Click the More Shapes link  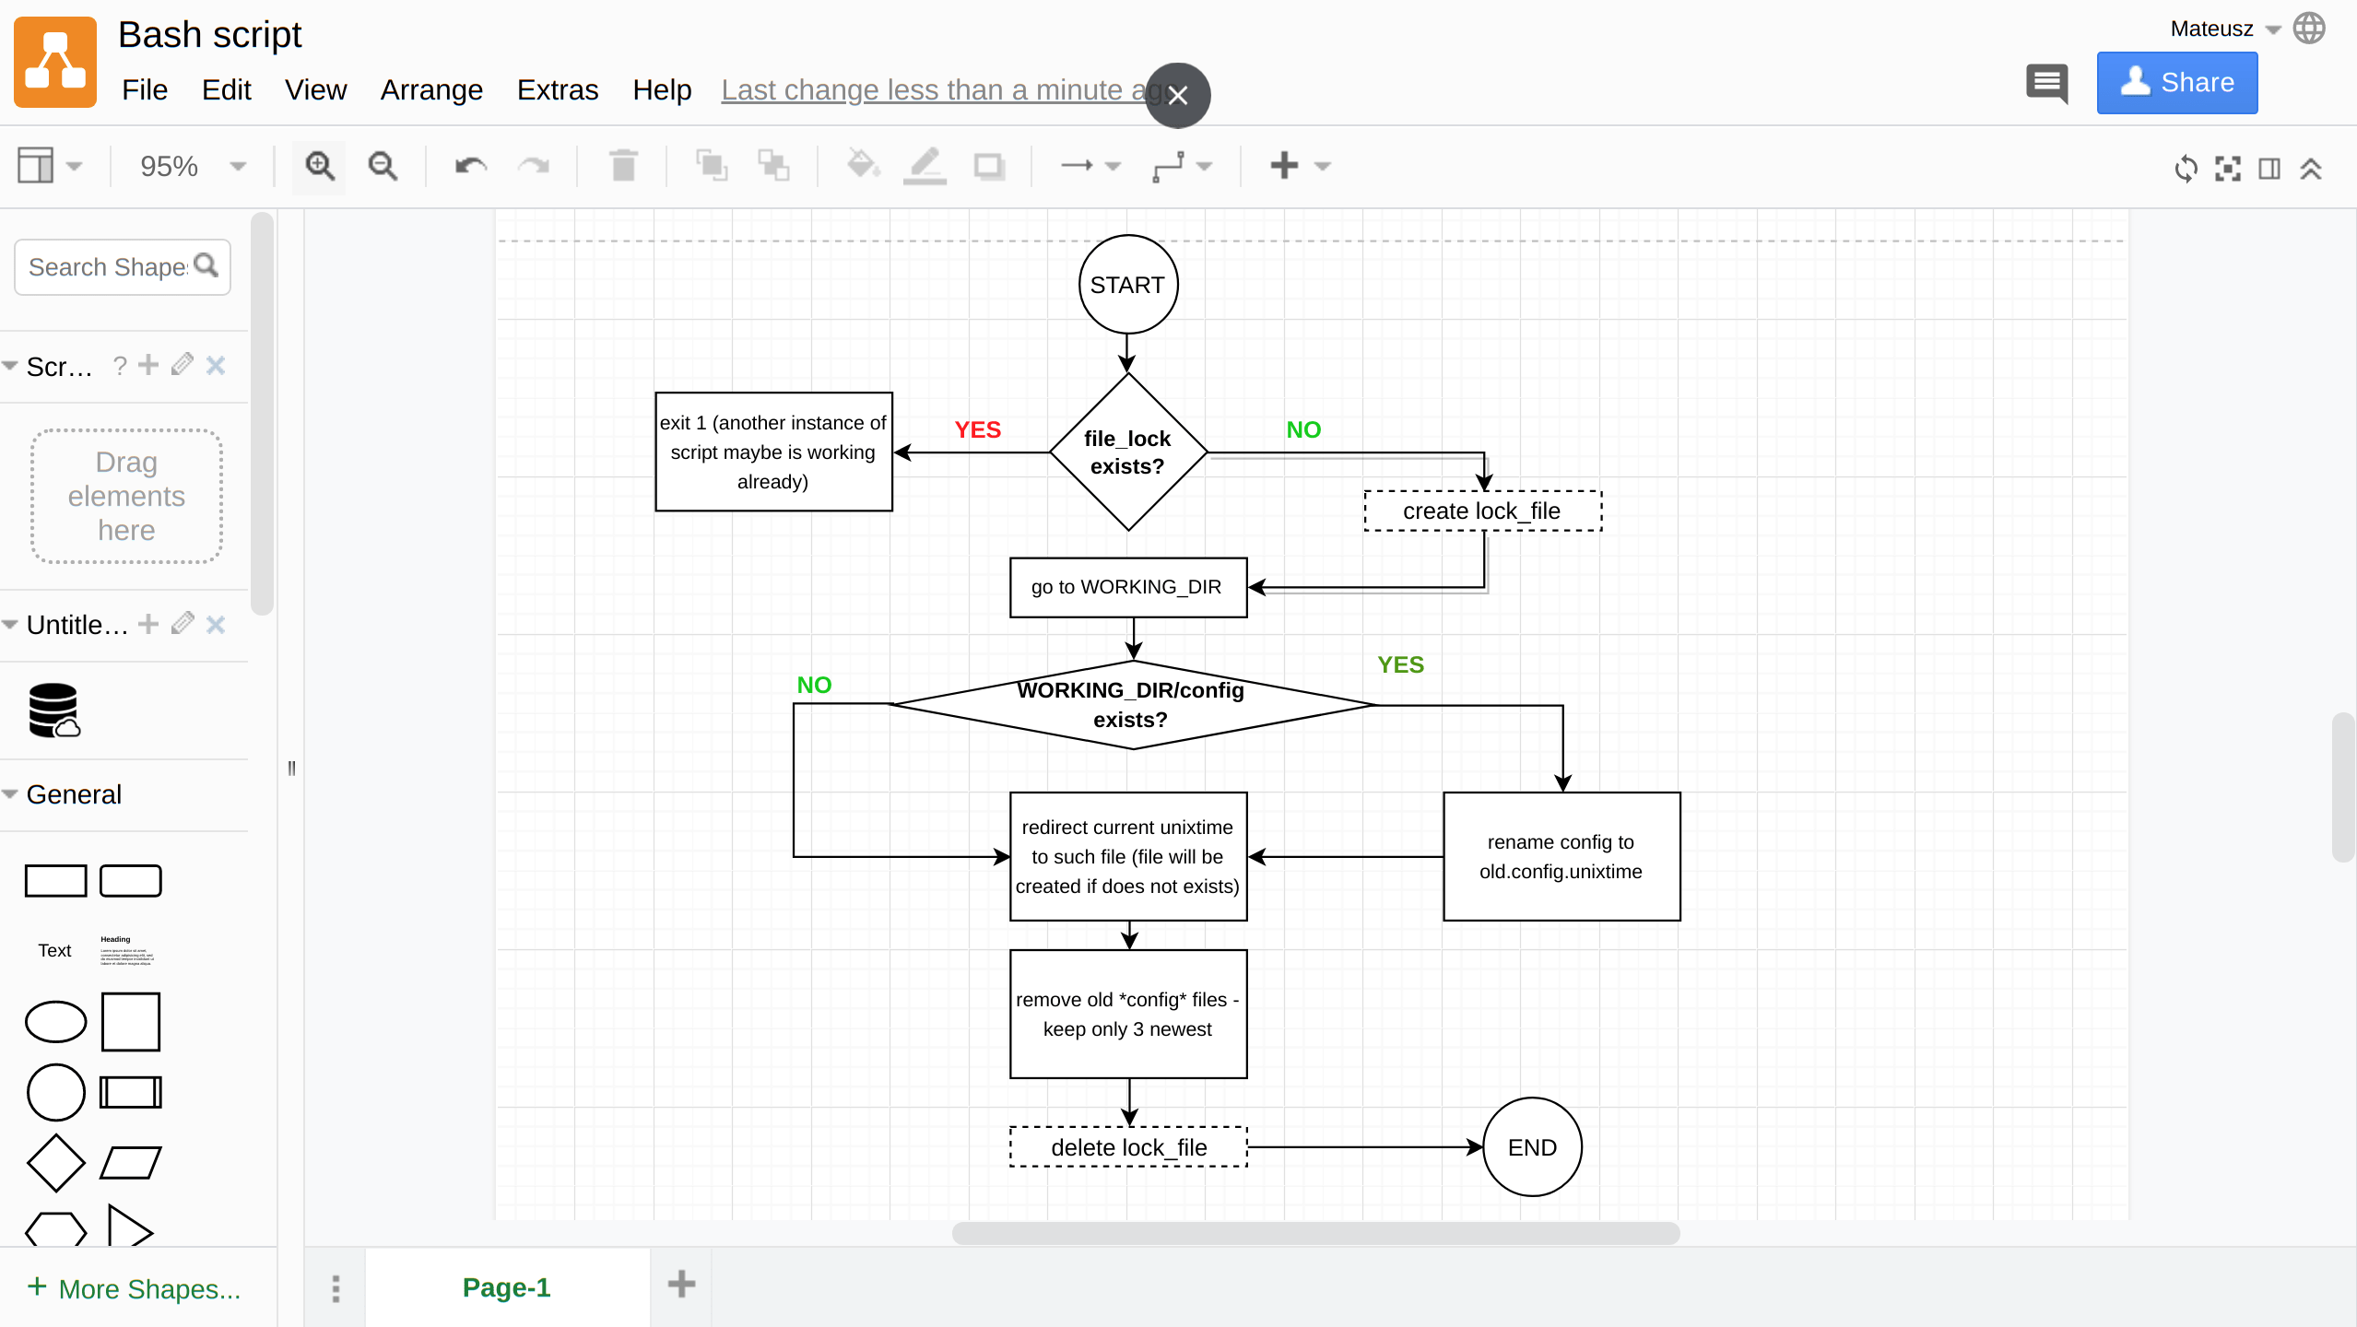(x=135, y=1288)
